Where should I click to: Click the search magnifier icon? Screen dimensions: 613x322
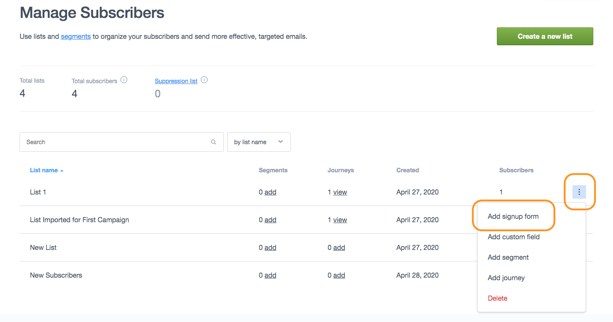(214, 142)
